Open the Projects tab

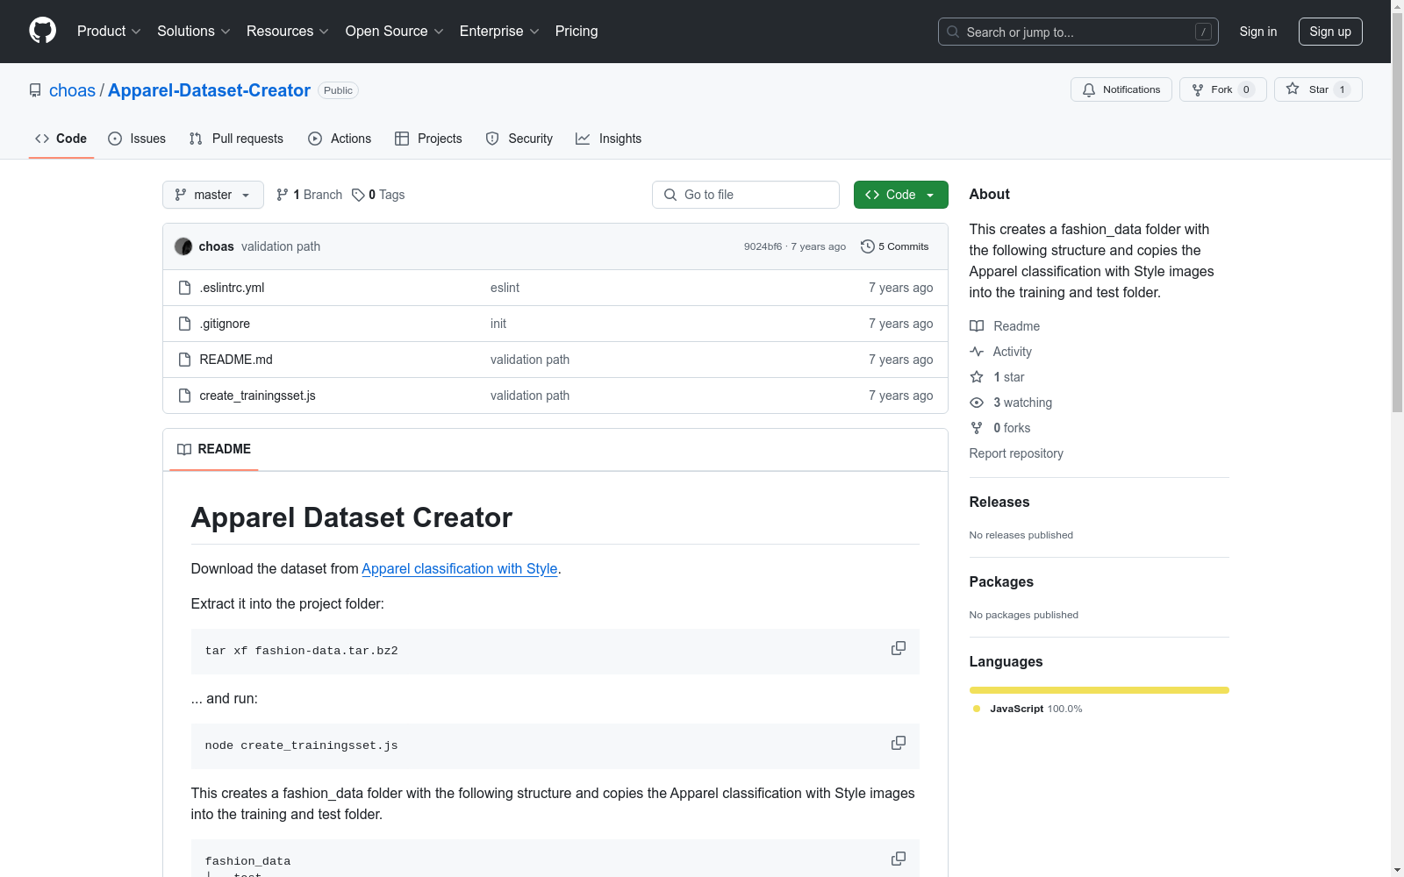[x=428, y=139]
